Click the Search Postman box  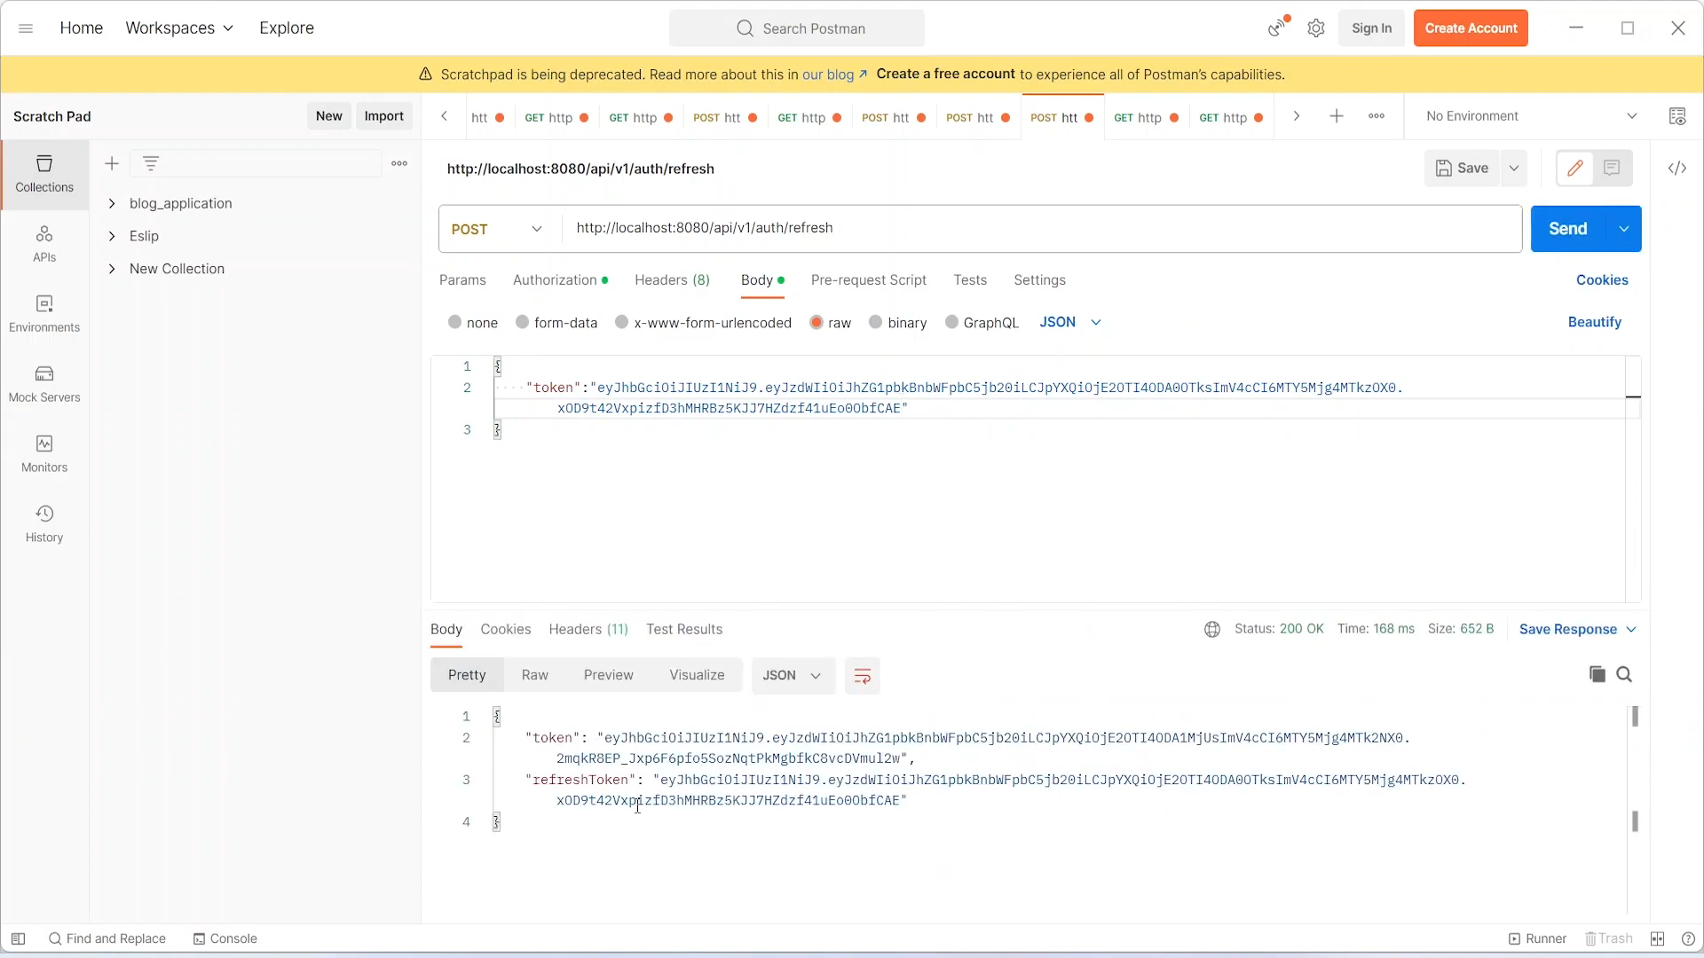coord(797,28)
